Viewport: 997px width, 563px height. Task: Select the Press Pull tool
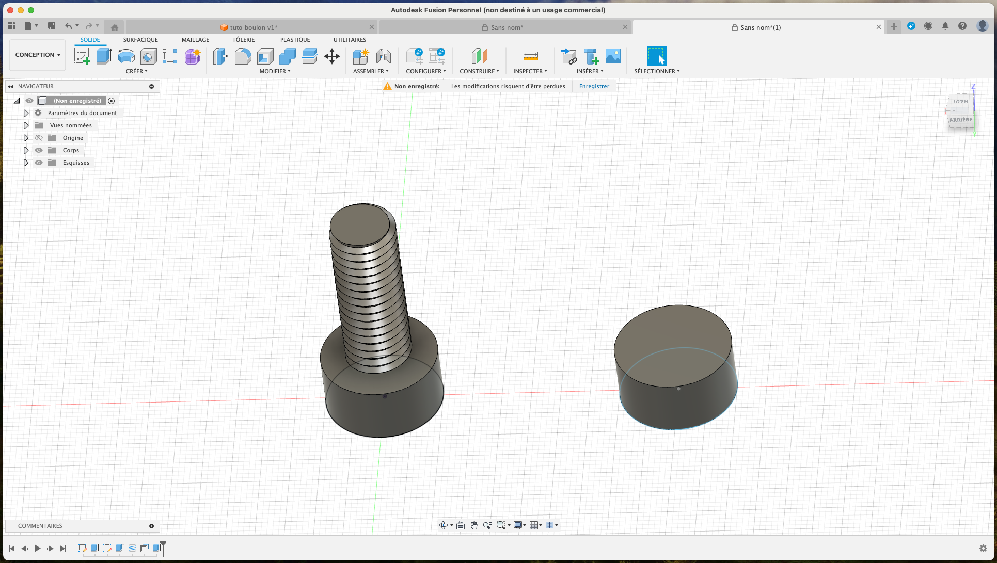[x=220, y=56]
